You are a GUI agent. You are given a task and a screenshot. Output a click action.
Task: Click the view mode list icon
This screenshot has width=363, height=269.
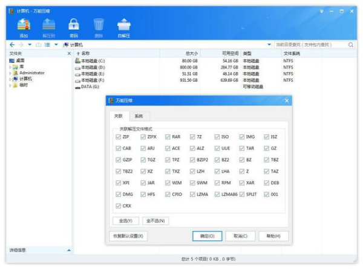click(47, 44)
